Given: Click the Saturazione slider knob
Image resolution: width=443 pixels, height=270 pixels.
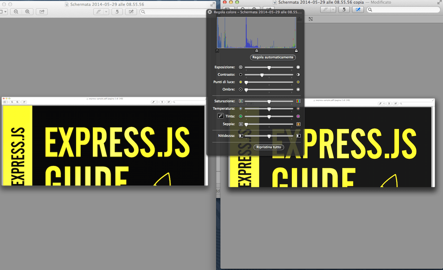Looking at the screenshot, I should (269, 101).
